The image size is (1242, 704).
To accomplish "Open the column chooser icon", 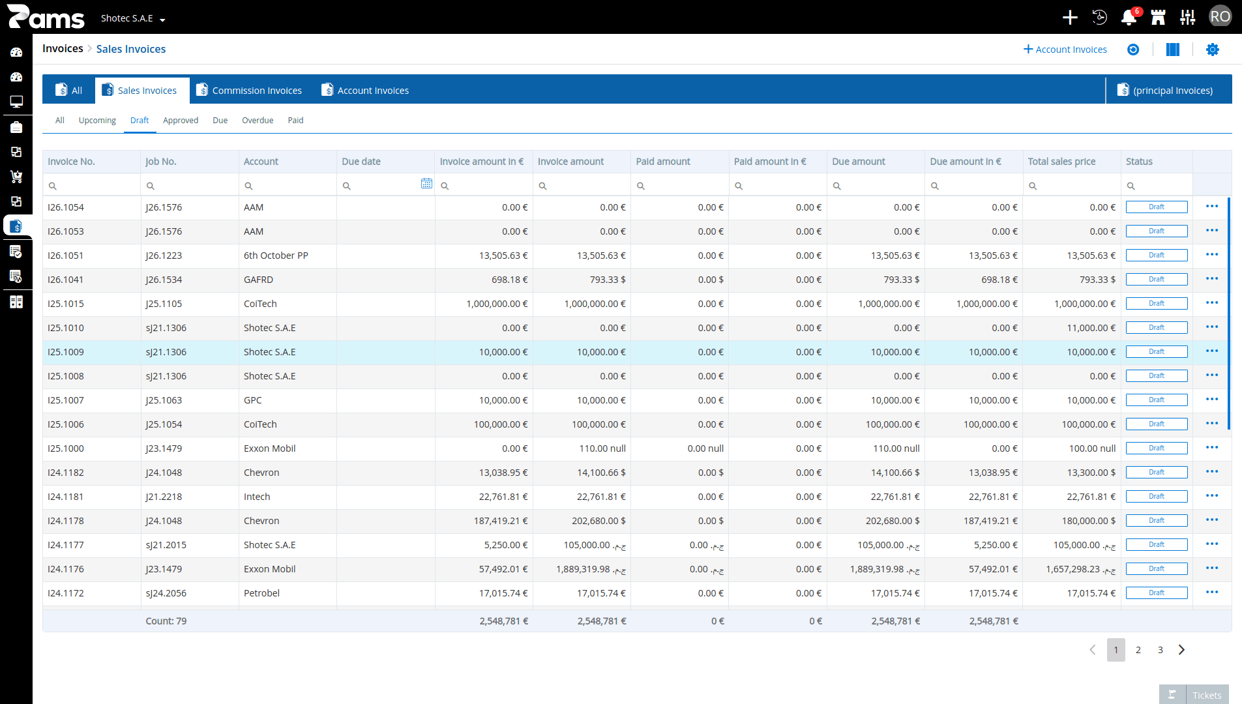I will click(1173, 50).
